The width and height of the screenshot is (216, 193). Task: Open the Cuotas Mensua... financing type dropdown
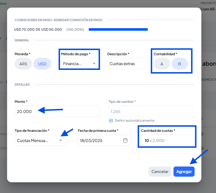pyautogui.click(x=37, y=140)
